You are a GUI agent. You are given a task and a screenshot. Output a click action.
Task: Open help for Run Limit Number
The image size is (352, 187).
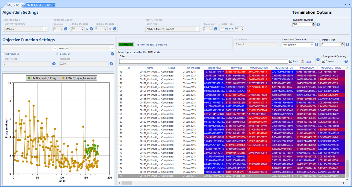(318, 24)
